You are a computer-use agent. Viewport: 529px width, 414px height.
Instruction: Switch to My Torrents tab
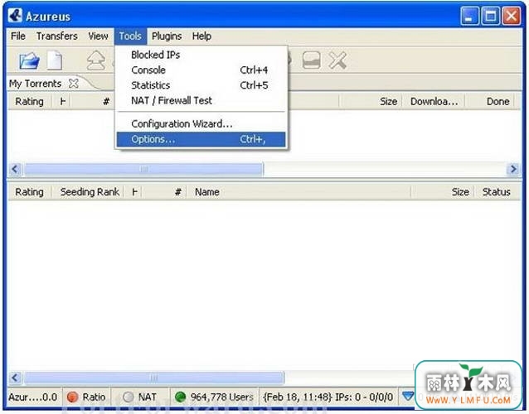(35, 83)
